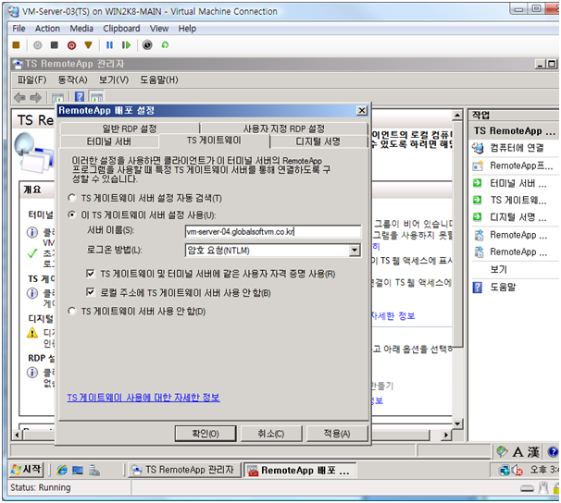The image size is (561, 503).
Task: Click the Help menu in VM Connection
Action: 187,29
